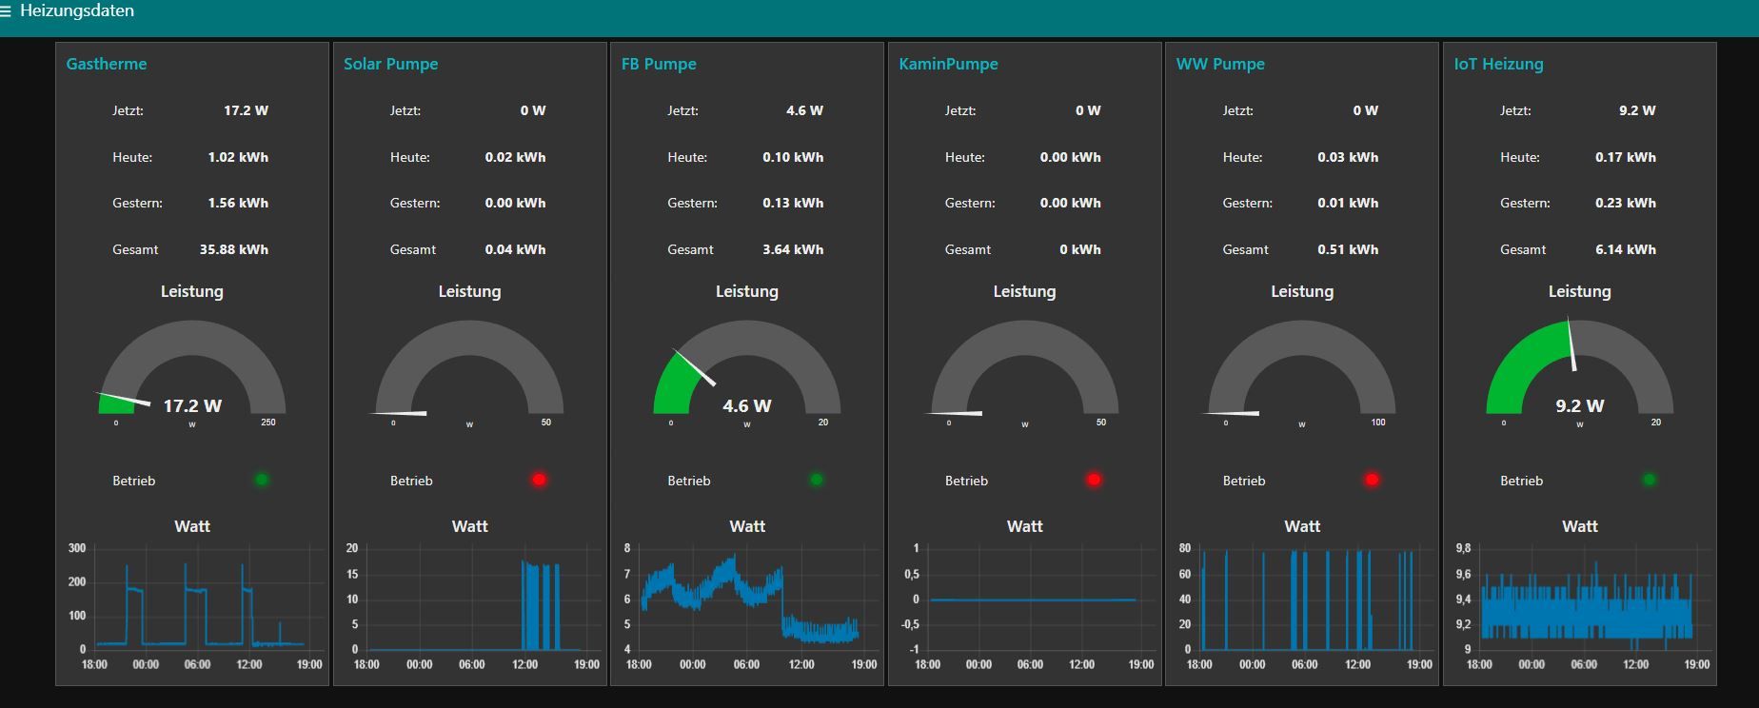
Task: Click the Watt heading in IoT Heizung card
Action: pyautogui.click(x=1580, y=526)
